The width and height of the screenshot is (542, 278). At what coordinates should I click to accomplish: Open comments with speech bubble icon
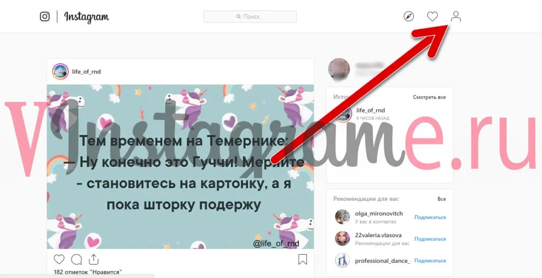pyautogui.click(x=76, y=259)
